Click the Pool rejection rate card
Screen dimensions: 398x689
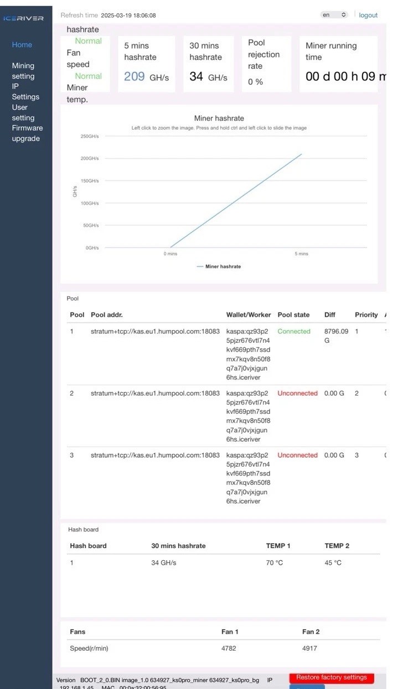(x=266, y=64)
